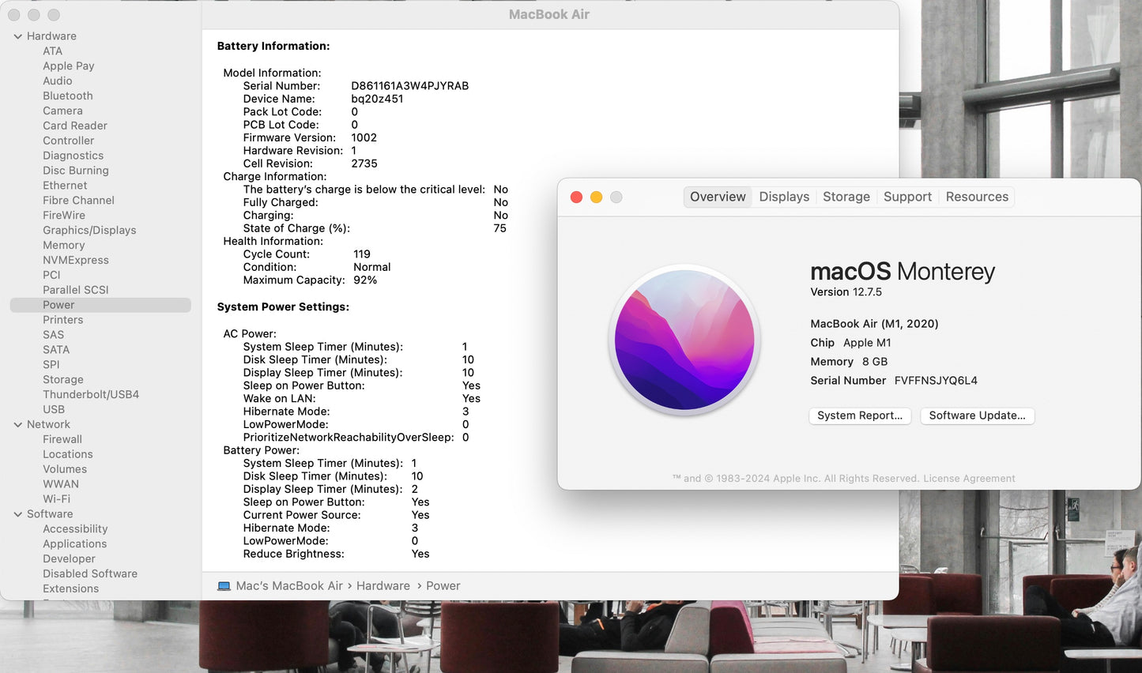Open Wi-Fi under the Network section

(x=56, y=499)
